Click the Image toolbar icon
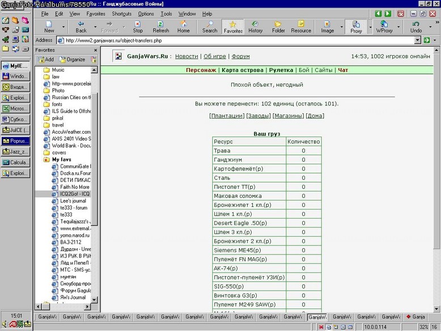441x331 pixels. point(328,27)
